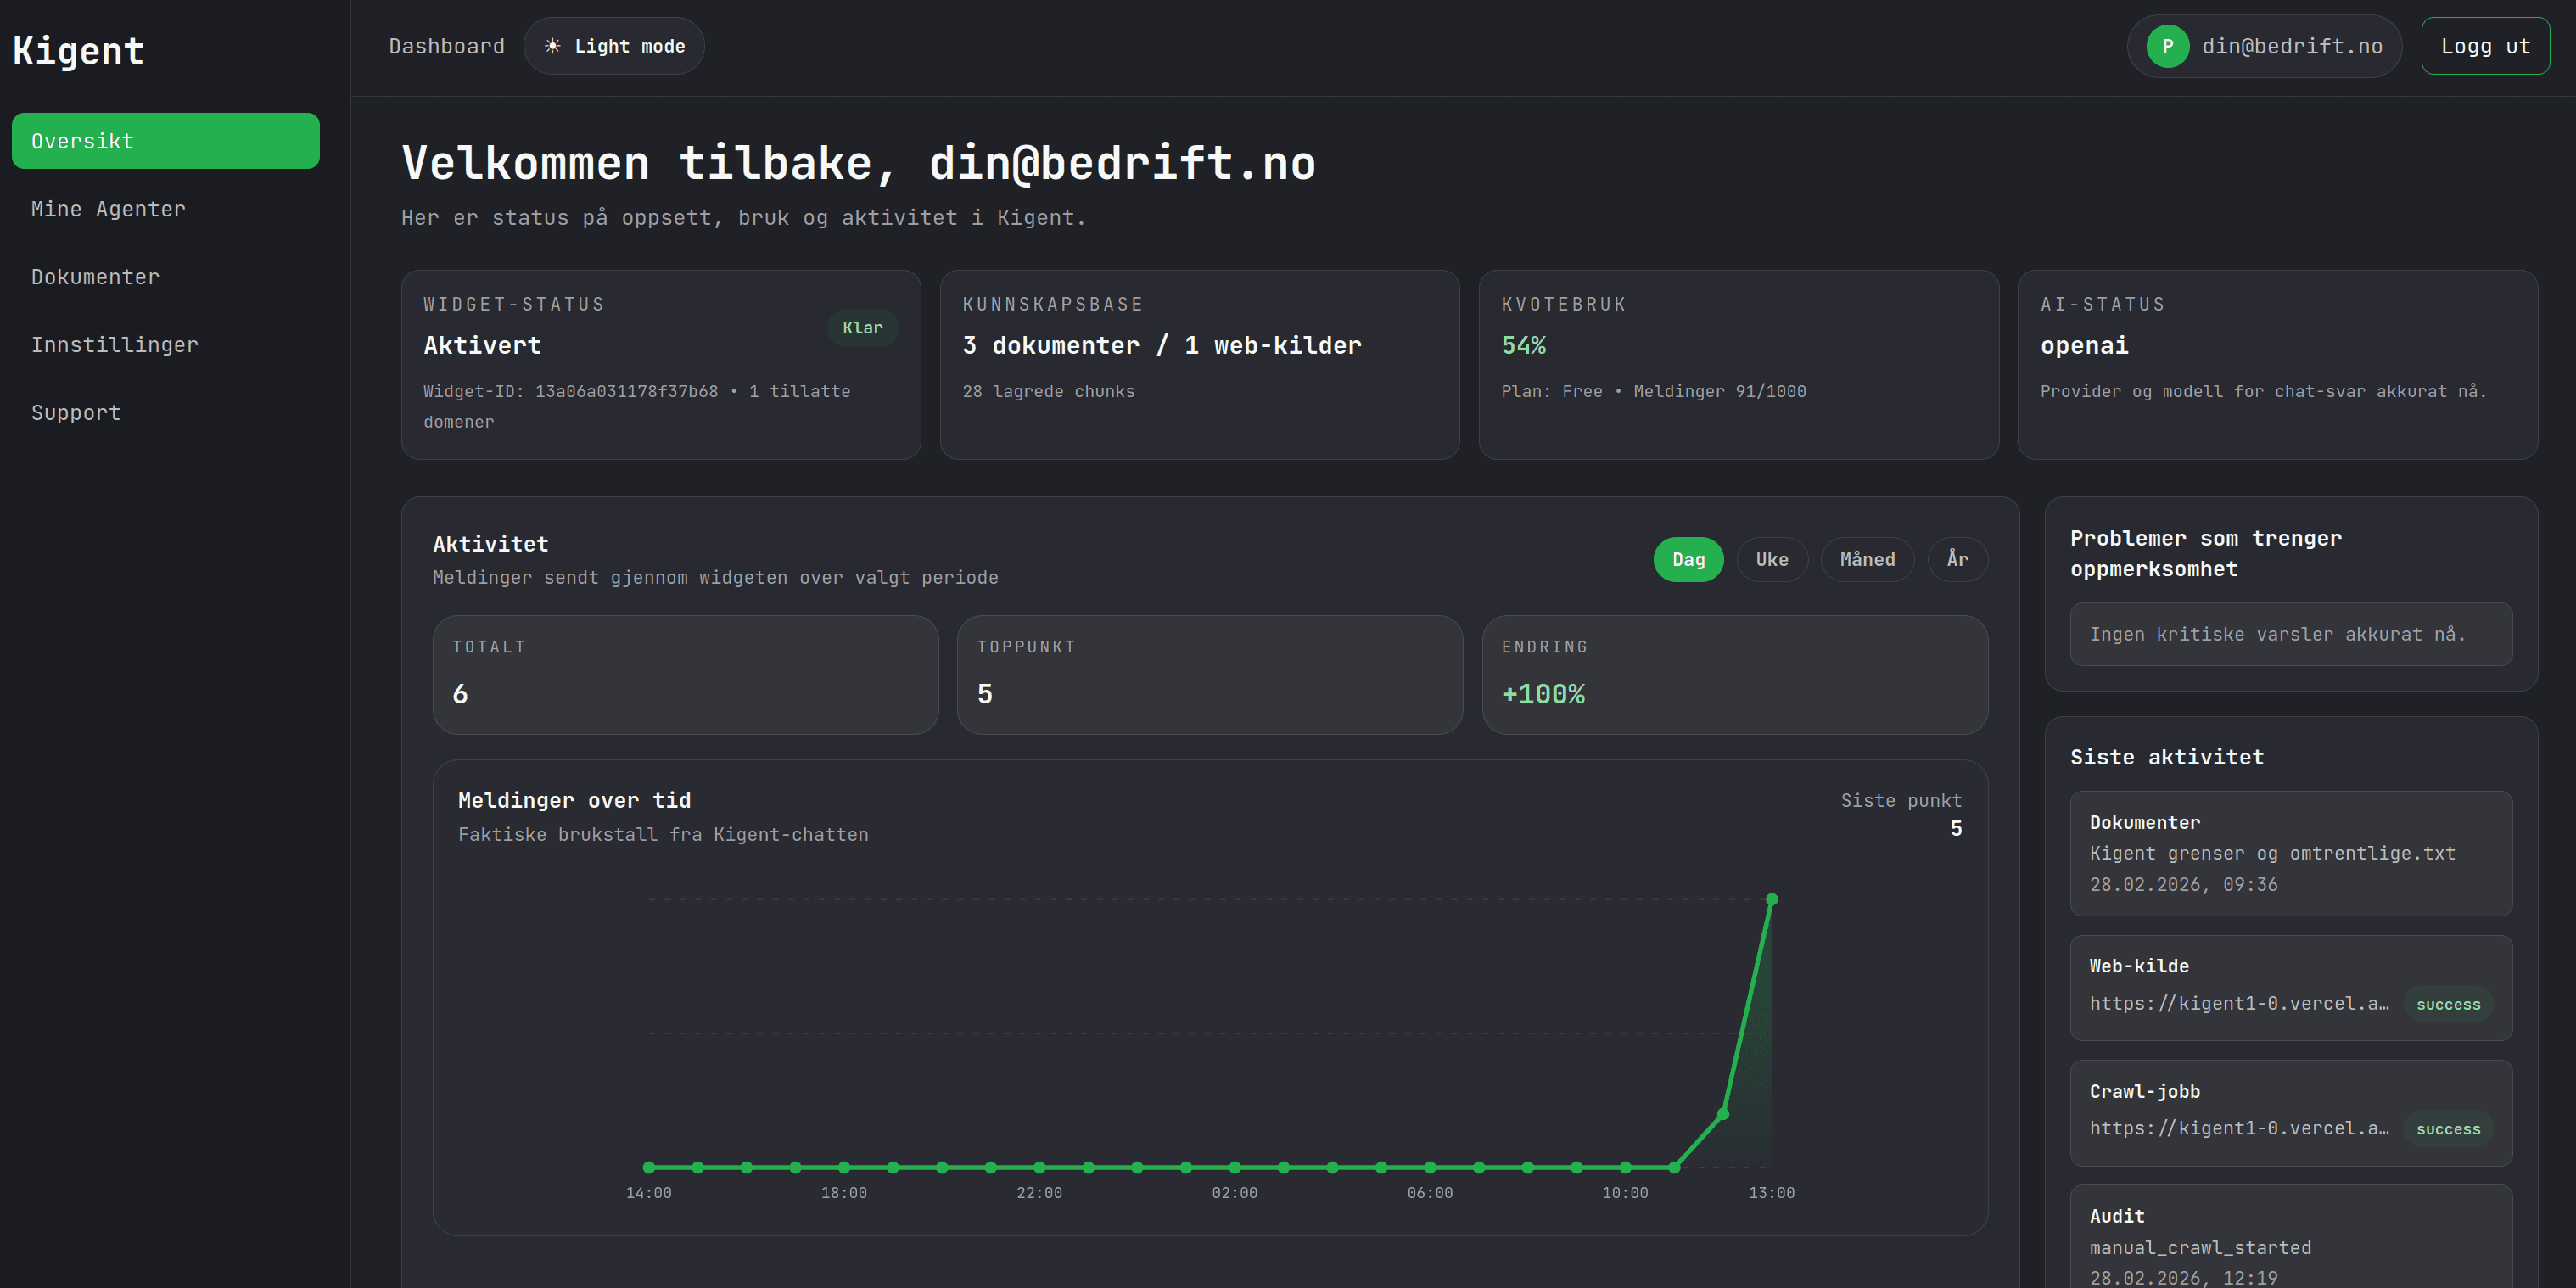This screenshot has width=2576, height=1288.
Task: Select the Oversikt sidebar item
Action: [165, 141]
